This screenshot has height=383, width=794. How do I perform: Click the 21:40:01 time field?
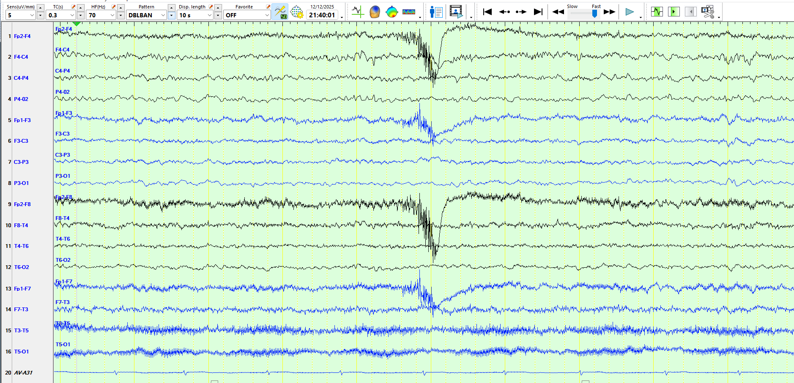[x=322, y=15]
